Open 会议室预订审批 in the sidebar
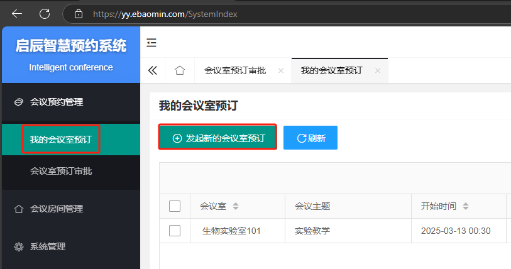 tap(62, 171)
